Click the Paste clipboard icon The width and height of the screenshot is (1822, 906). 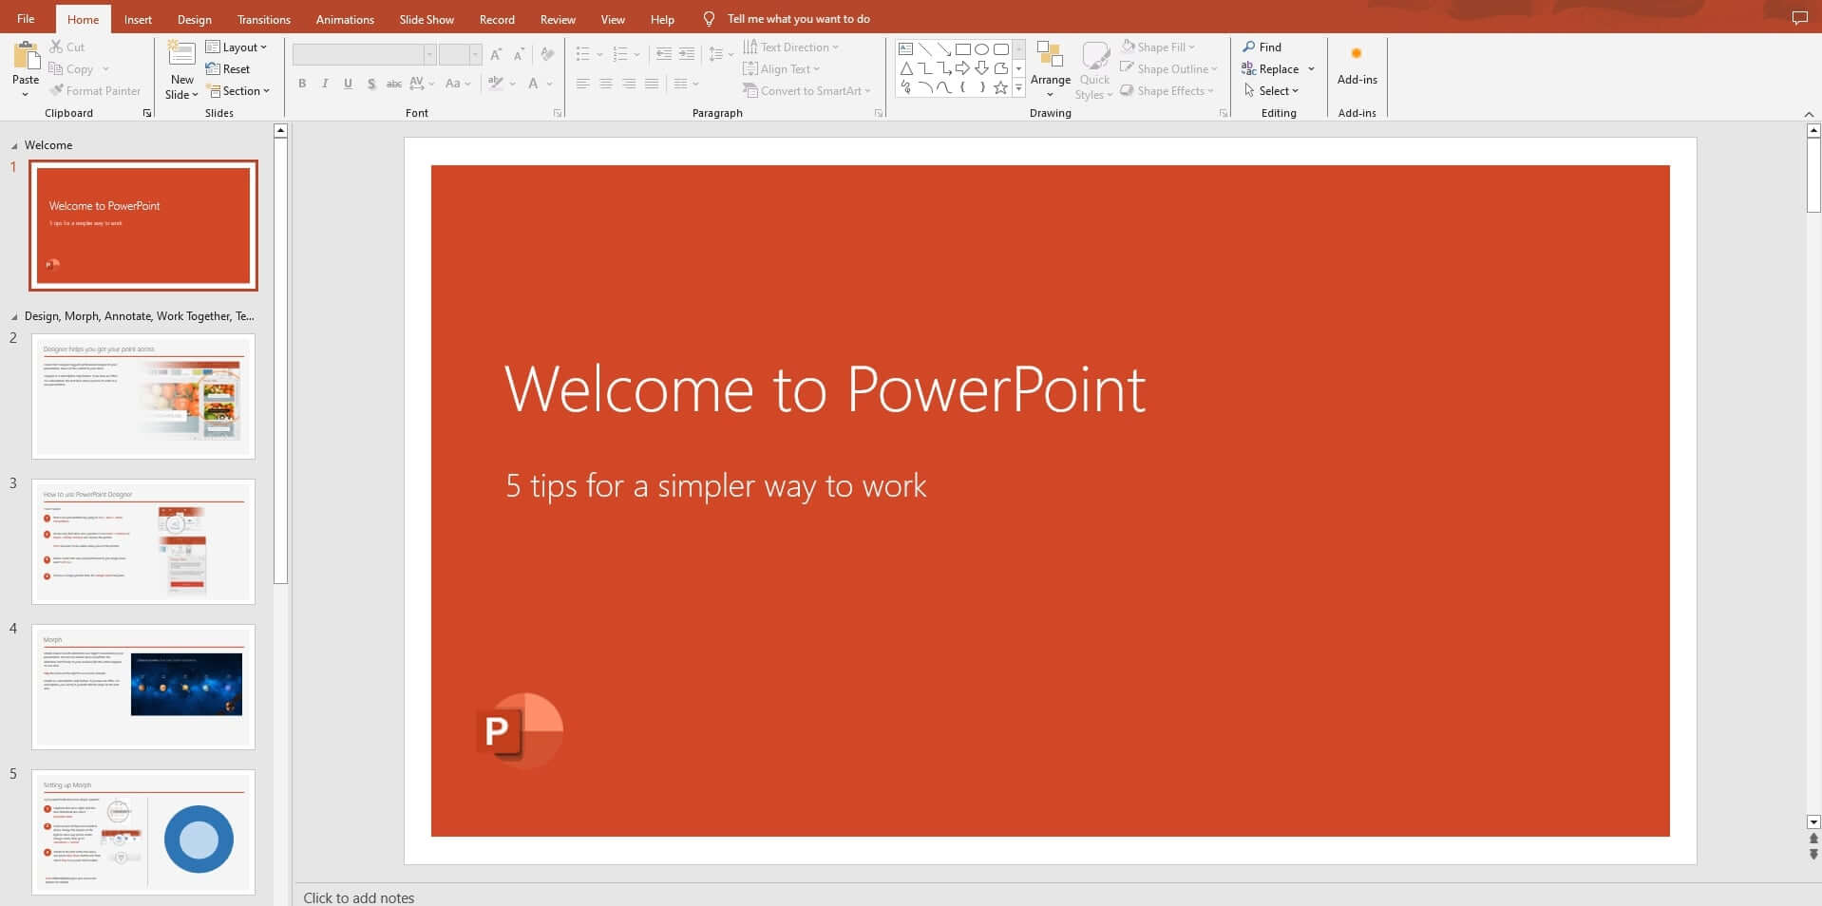click(26, 55)
